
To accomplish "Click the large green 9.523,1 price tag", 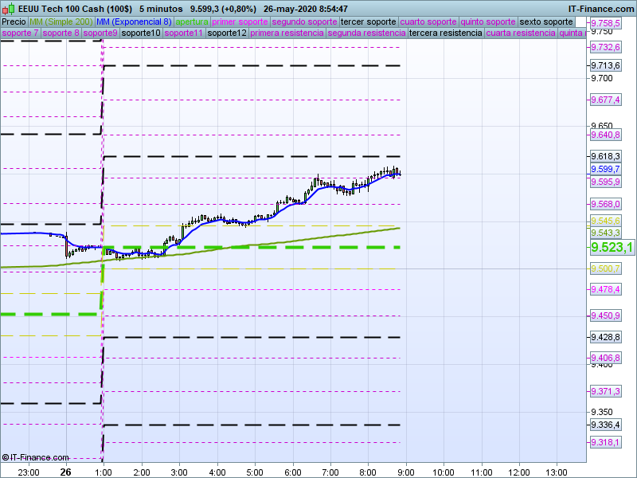I will [x=611, y=247].
